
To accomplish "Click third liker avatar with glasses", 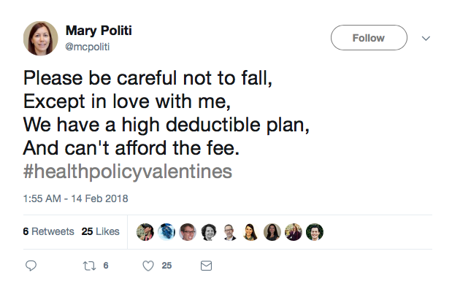I will (x=188, y=232).
